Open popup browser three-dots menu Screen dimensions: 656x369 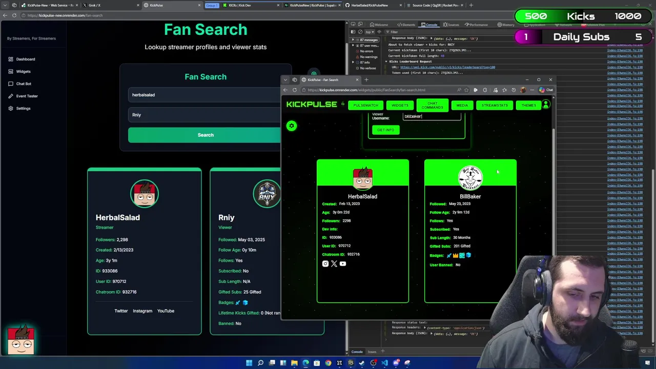coord(532,90)
